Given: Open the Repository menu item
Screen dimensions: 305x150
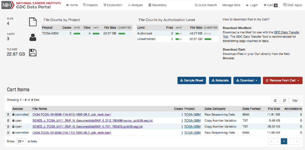Looking at the screenshot, I should pos(157,5).
